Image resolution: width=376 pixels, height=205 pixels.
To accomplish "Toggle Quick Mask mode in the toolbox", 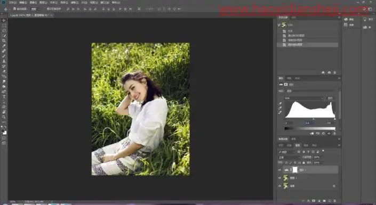I will tap(4, 138).
